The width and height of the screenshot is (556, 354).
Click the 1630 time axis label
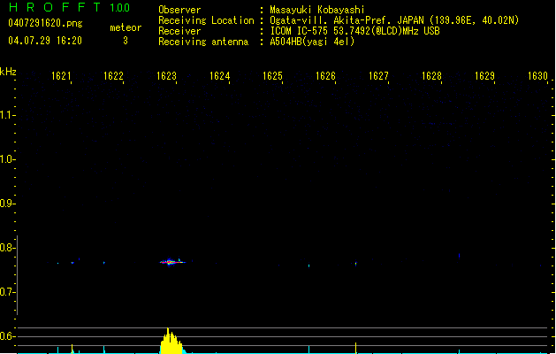click(538, 76)
